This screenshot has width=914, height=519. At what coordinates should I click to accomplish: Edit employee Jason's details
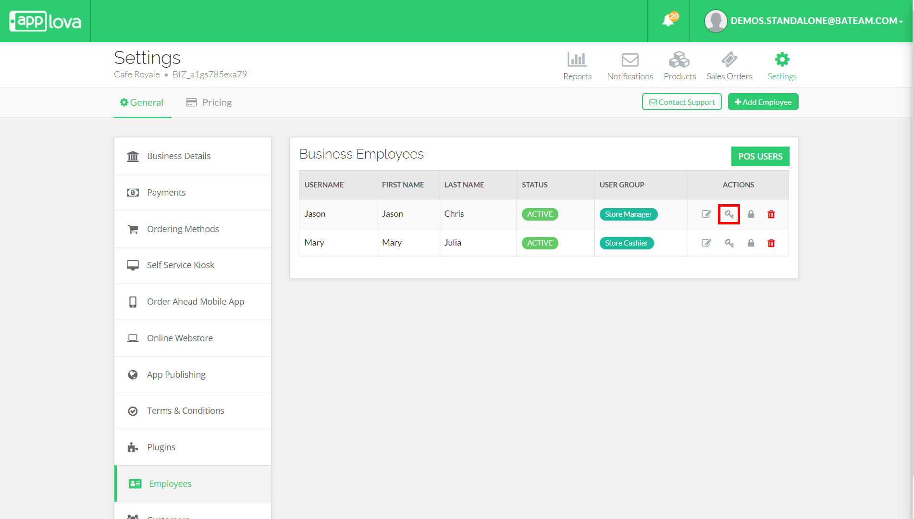point(706,214)
